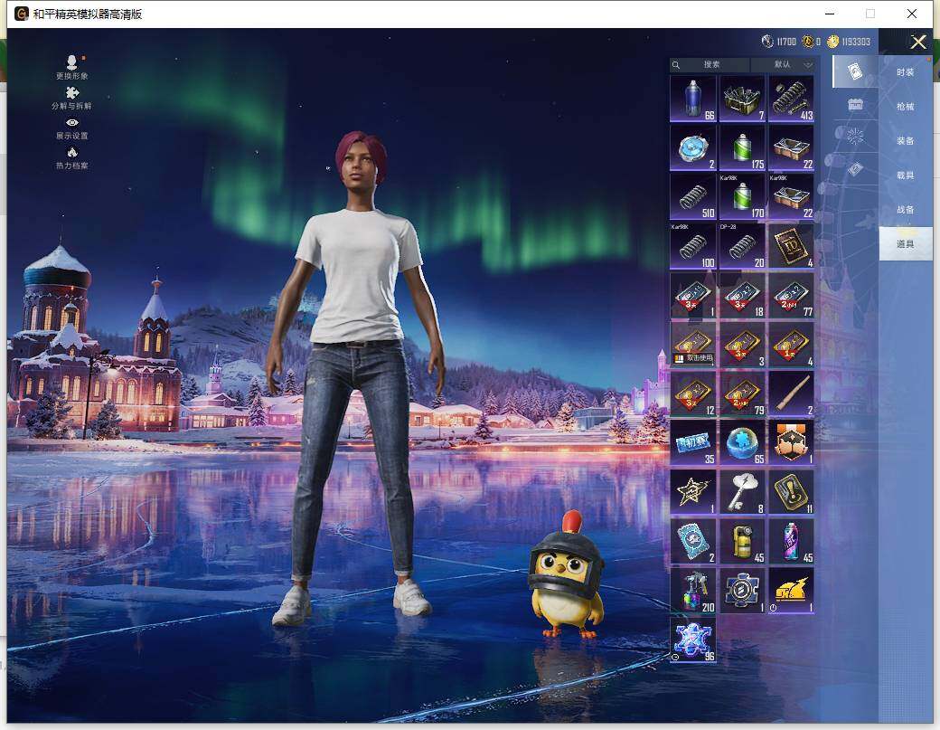Select the blue ticket item with count 35
Viewport: 940px width, 730px height.
[x=693, y=442]
